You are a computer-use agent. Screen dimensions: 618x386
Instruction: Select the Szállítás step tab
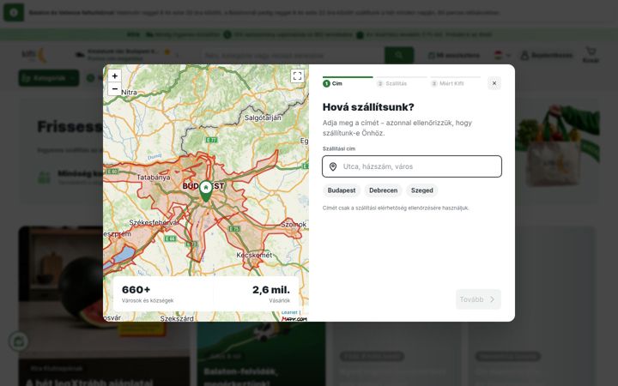click(x=402, y=81)
